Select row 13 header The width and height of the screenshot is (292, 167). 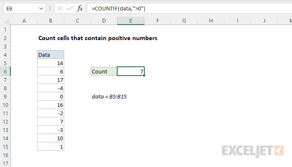pyautogui.click(x=5, y=130)
